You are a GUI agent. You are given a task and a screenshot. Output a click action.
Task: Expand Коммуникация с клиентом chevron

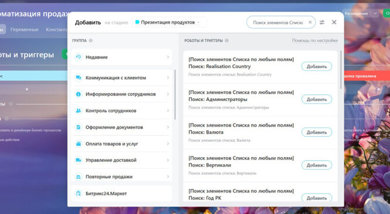(168, 78)
